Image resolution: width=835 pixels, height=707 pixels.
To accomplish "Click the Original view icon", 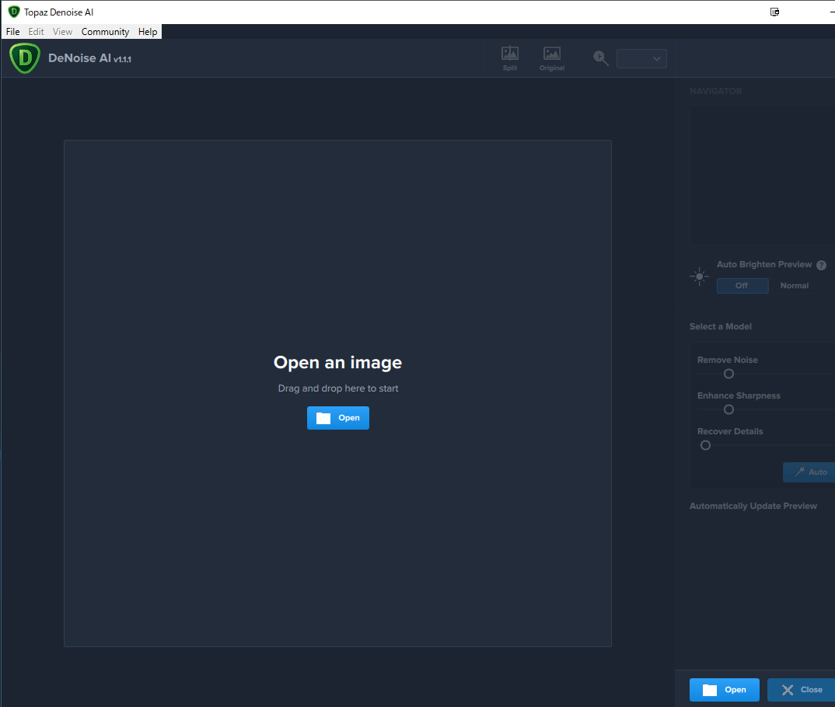I will point(552,57).
